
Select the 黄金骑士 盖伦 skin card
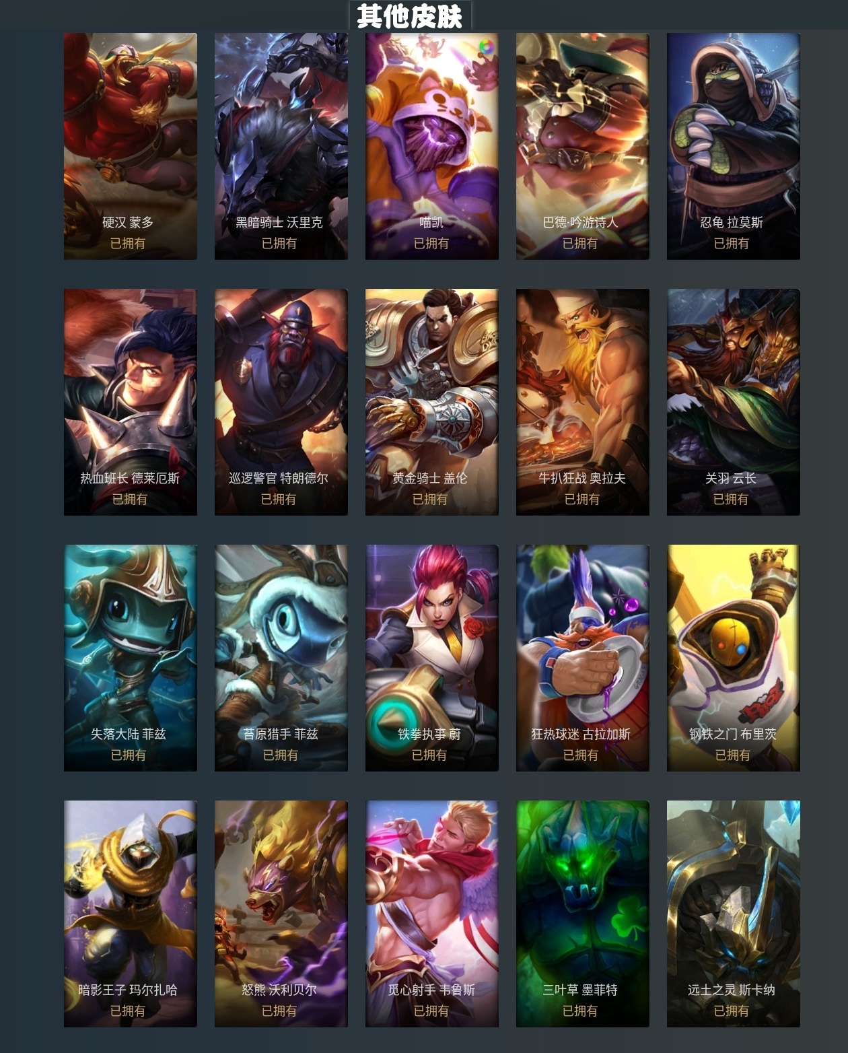tap(432, 402)
